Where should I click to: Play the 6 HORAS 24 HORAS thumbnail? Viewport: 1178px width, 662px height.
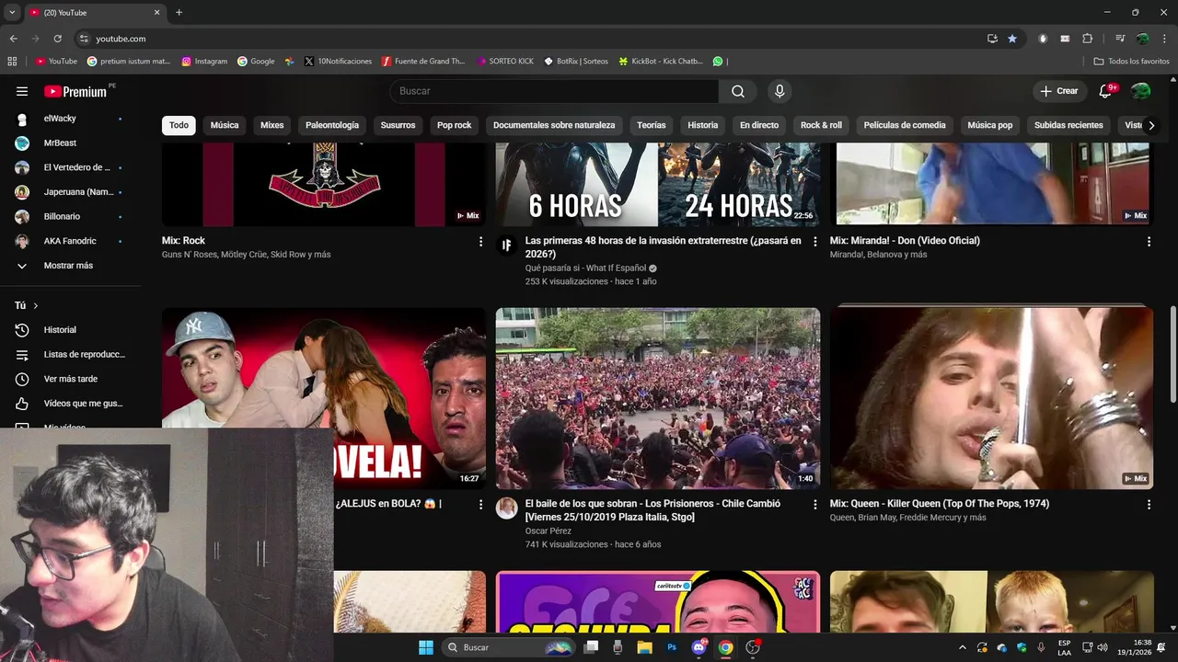point(657,184)
